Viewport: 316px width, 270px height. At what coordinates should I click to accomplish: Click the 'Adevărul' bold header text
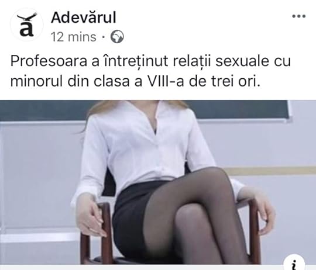(x=84, y=18)
